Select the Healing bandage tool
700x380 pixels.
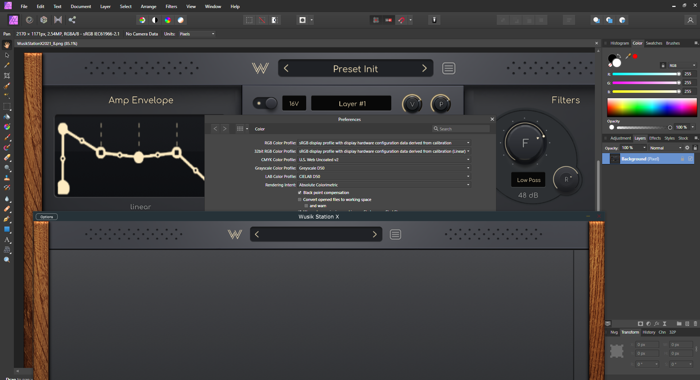click(7, 209)
